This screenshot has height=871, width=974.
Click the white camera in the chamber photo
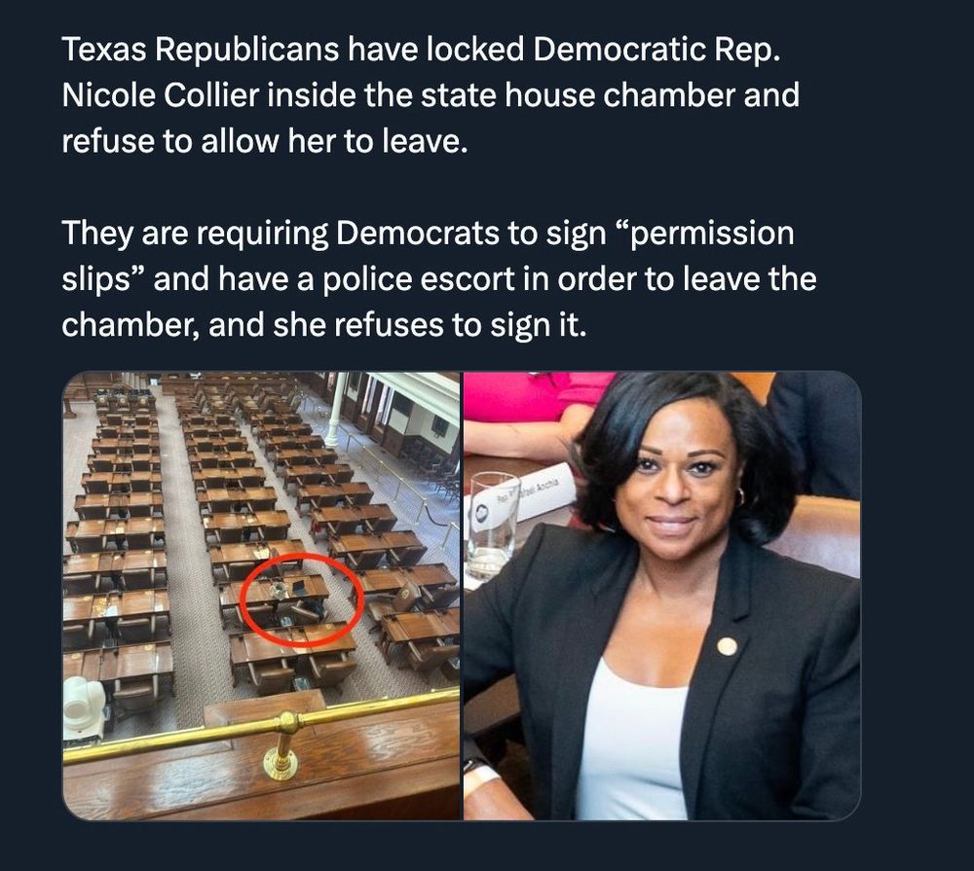tap(84, 707)
